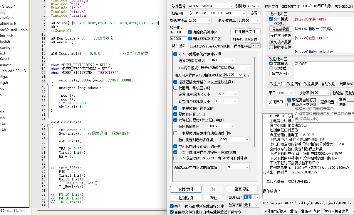Screen dimensions: 354x215
Task: Select 文本模式 radio in 发送缓冲区
Action: tap(271, 64)
